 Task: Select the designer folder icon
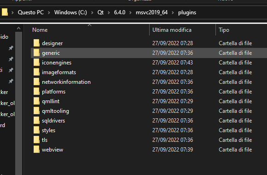click(36, 43)
